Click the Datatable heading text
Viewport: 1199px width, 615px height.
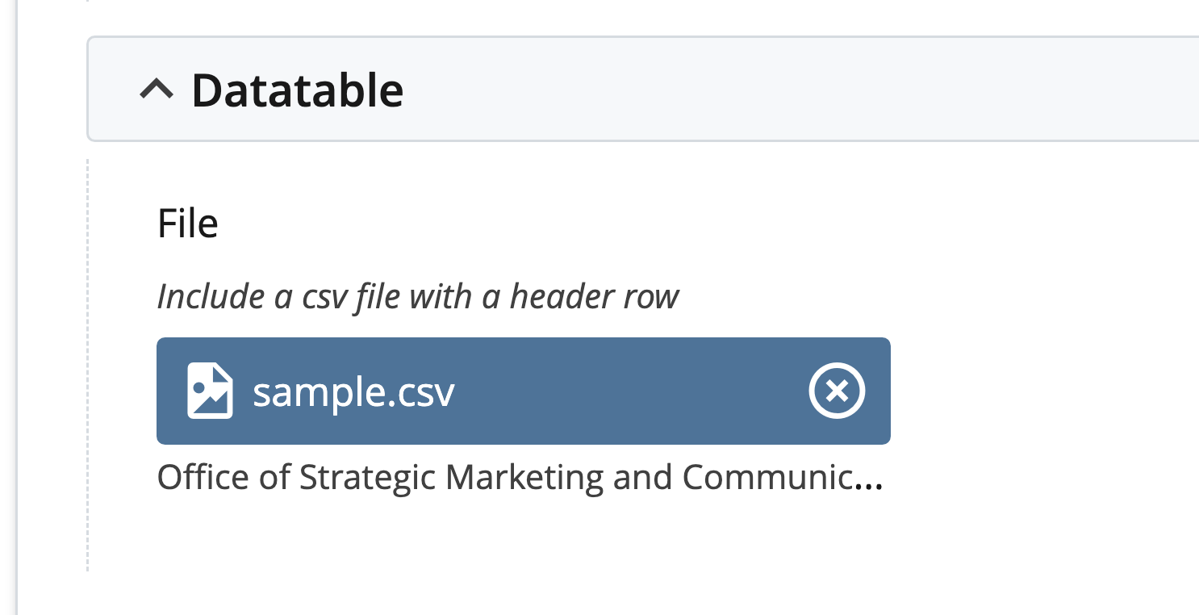[297, 90]
